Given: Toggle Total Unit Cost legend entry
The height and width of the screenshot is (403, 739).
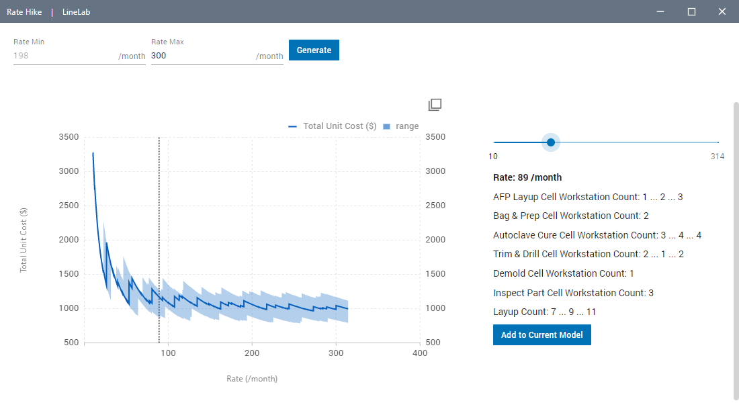Looking at the screenshot, I should click(x=333, y=126).
